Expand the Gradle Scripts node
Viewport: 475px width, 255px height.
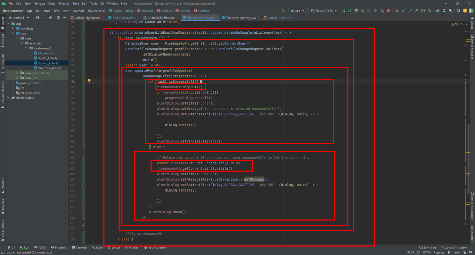tap(8, 98)
